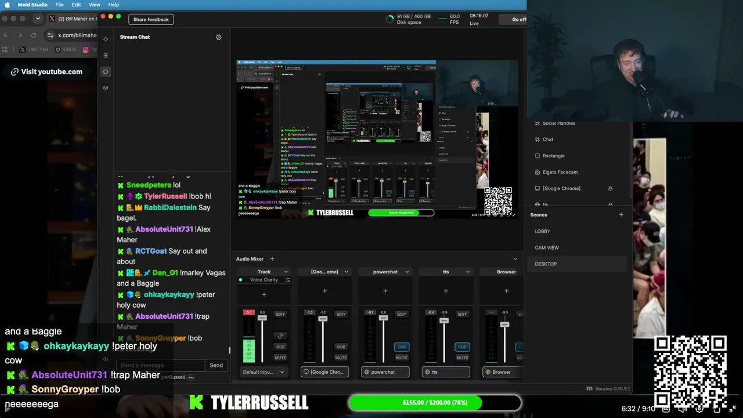The height and width of the screenshot is (418, 743).
Task: Select the chat bubble icon in Meld sidebar
Action: pyautogui.click(x=106, y=72)
